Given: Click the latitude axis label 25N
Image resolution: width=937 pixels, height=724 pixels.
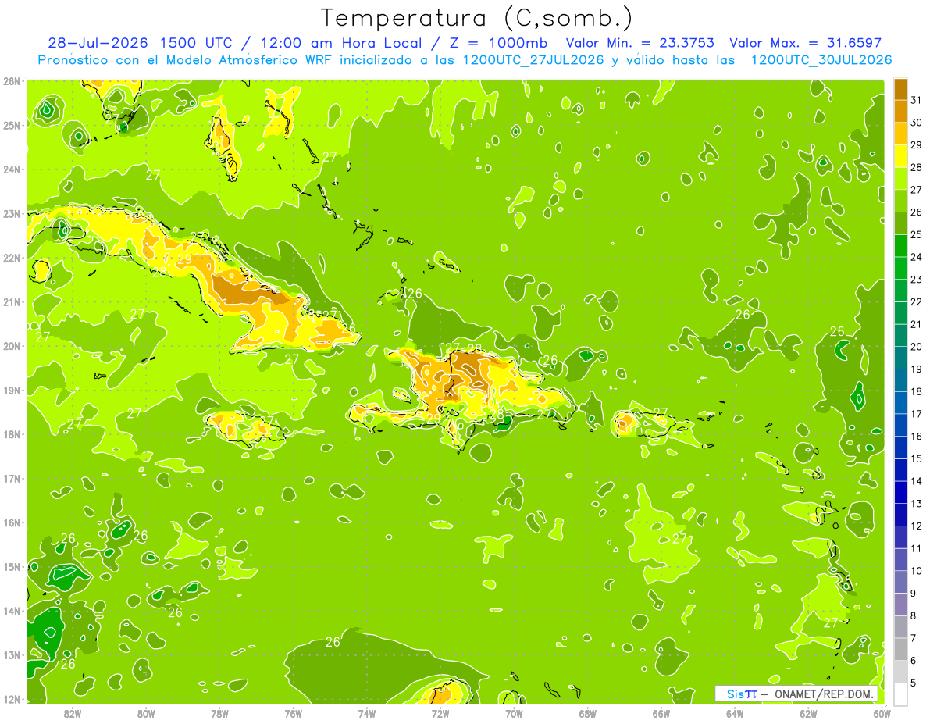Looking at the screenshot, I should 12,125.
